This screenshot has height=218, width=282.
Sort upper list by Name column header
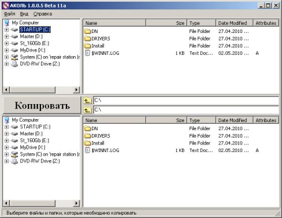(114, 23)
